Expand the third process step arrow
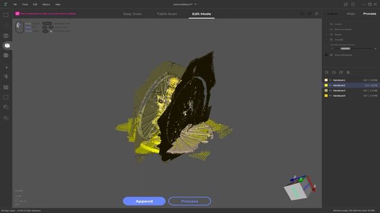380x213 pixels. (x=326, y=34)
